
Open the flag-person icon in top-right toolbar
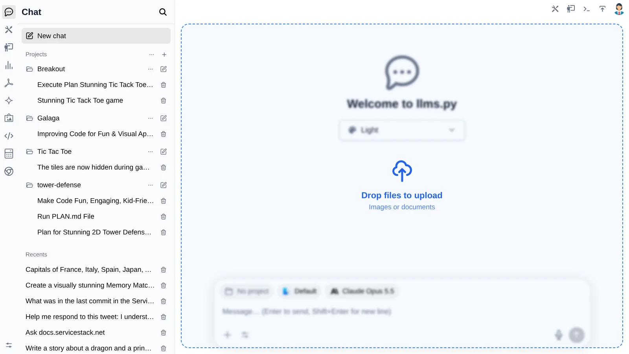point(571,9)
